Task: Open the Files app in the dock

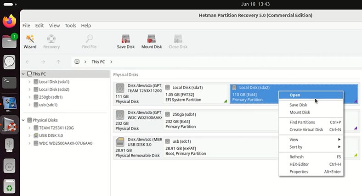Action: 9,41
